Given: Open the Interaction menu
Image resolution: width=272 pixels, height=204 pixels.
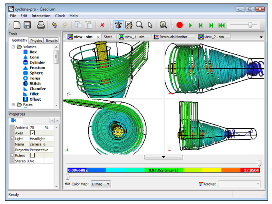Looking at the screenshot, I should coord(41,16).
